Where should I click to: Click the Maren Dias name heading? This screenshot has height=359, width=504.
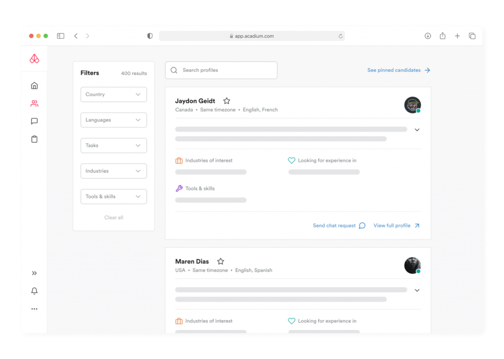192,261
